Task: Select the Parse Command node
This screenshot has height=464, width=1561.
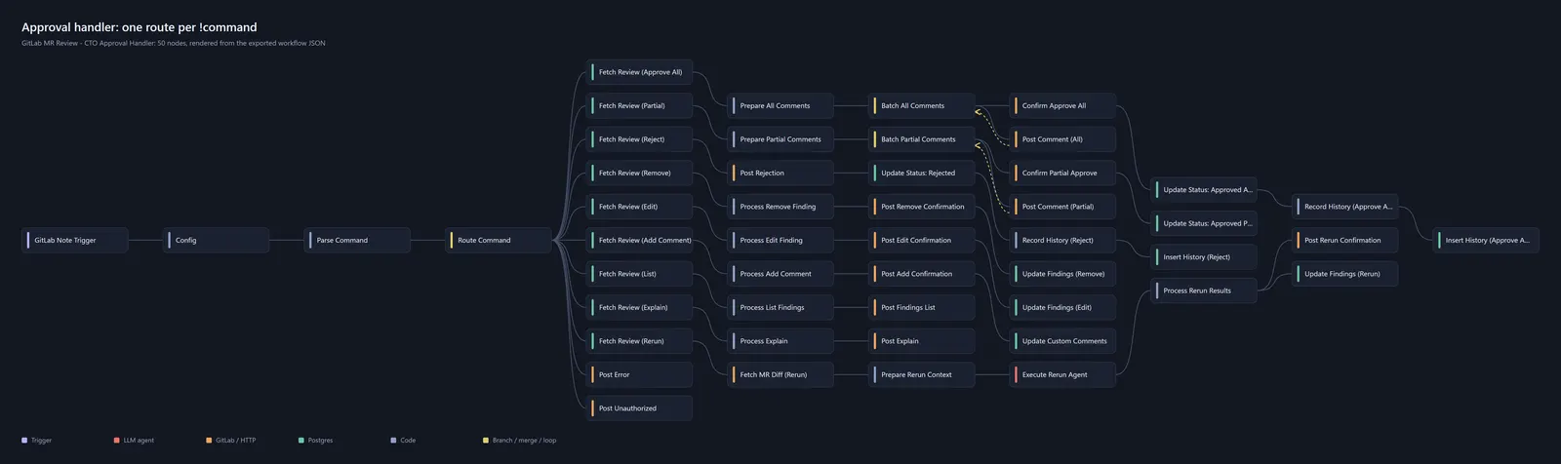Action: pyautogui.click(x=357, y=240)
